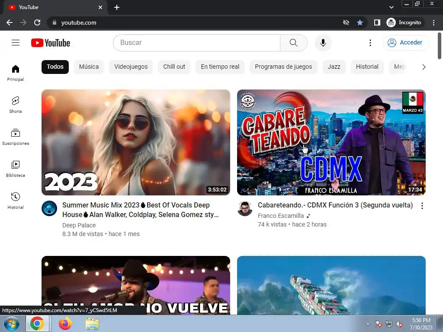Open the Windows Start menu

tap(12, 323)
